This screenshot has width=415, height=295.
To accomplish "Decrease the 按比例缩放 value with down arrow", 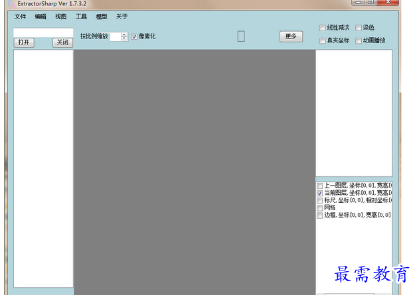I will coord(124,38).
